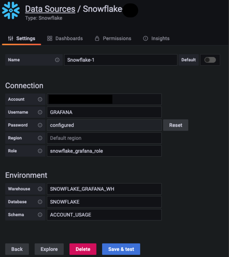Click the Region info icon
This screenshot has height=257, width=229.
[x=40, y=138]
